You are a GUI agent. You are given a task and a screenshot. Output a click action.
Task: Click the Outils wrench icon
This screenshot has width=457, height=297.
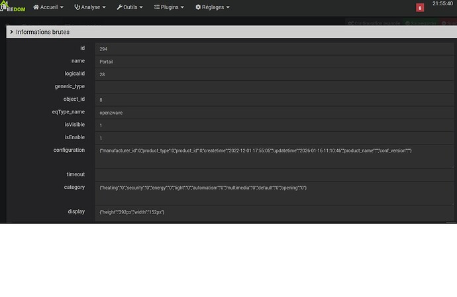click(119, 7)
